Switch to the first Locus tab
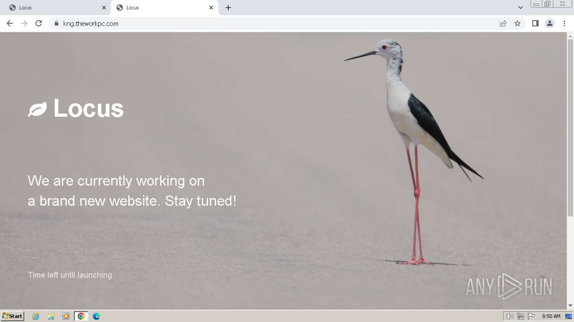This screenshot has height=322, width=574. [x=55, y=8]
